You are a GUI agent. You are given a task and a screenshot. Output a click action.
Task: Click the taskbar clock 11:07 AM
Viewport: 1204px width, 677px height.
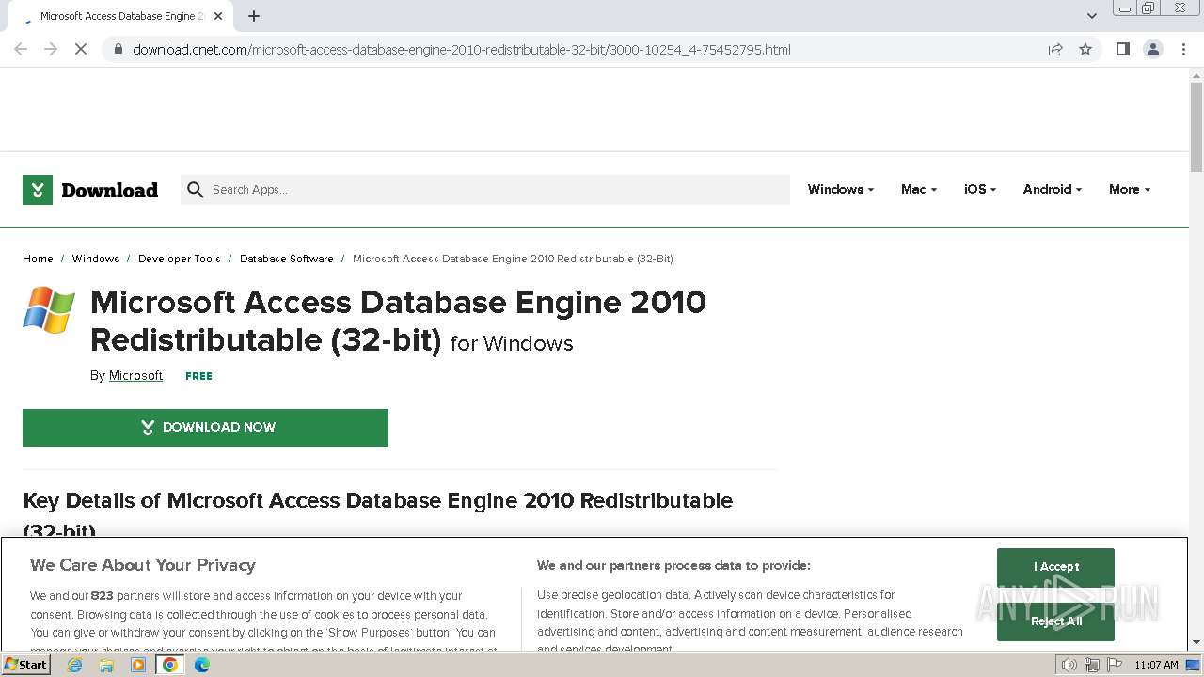[x=1156, y=665]
